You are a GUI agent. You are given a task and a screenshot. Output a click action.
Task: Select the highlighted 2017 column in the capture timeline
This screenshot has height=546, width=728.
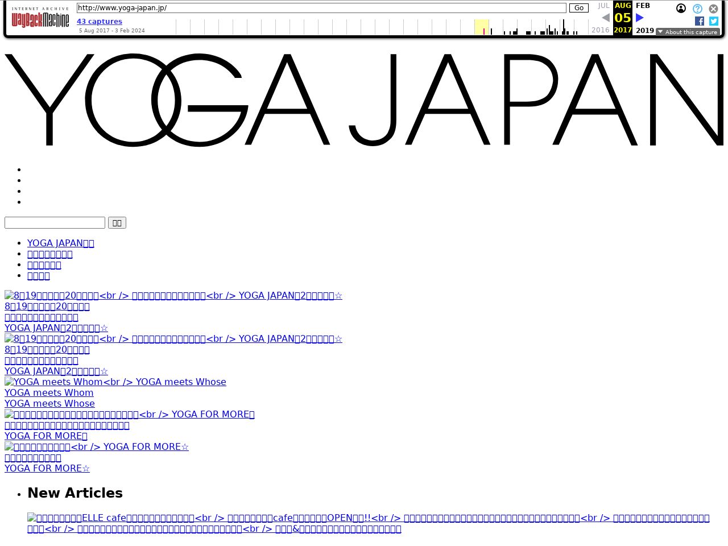[x=482, y=27]
